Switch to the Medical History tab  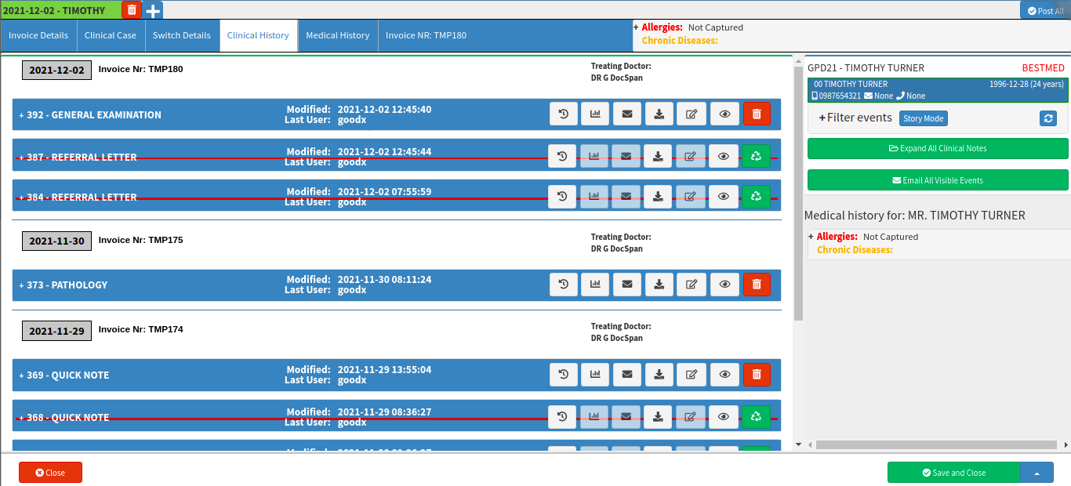[337, 35]
